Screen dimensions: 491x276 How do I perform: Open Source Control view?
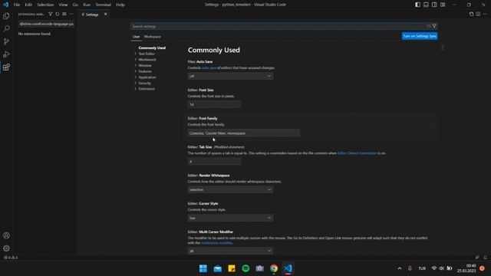pyautogui.click(x=6, y=41)
